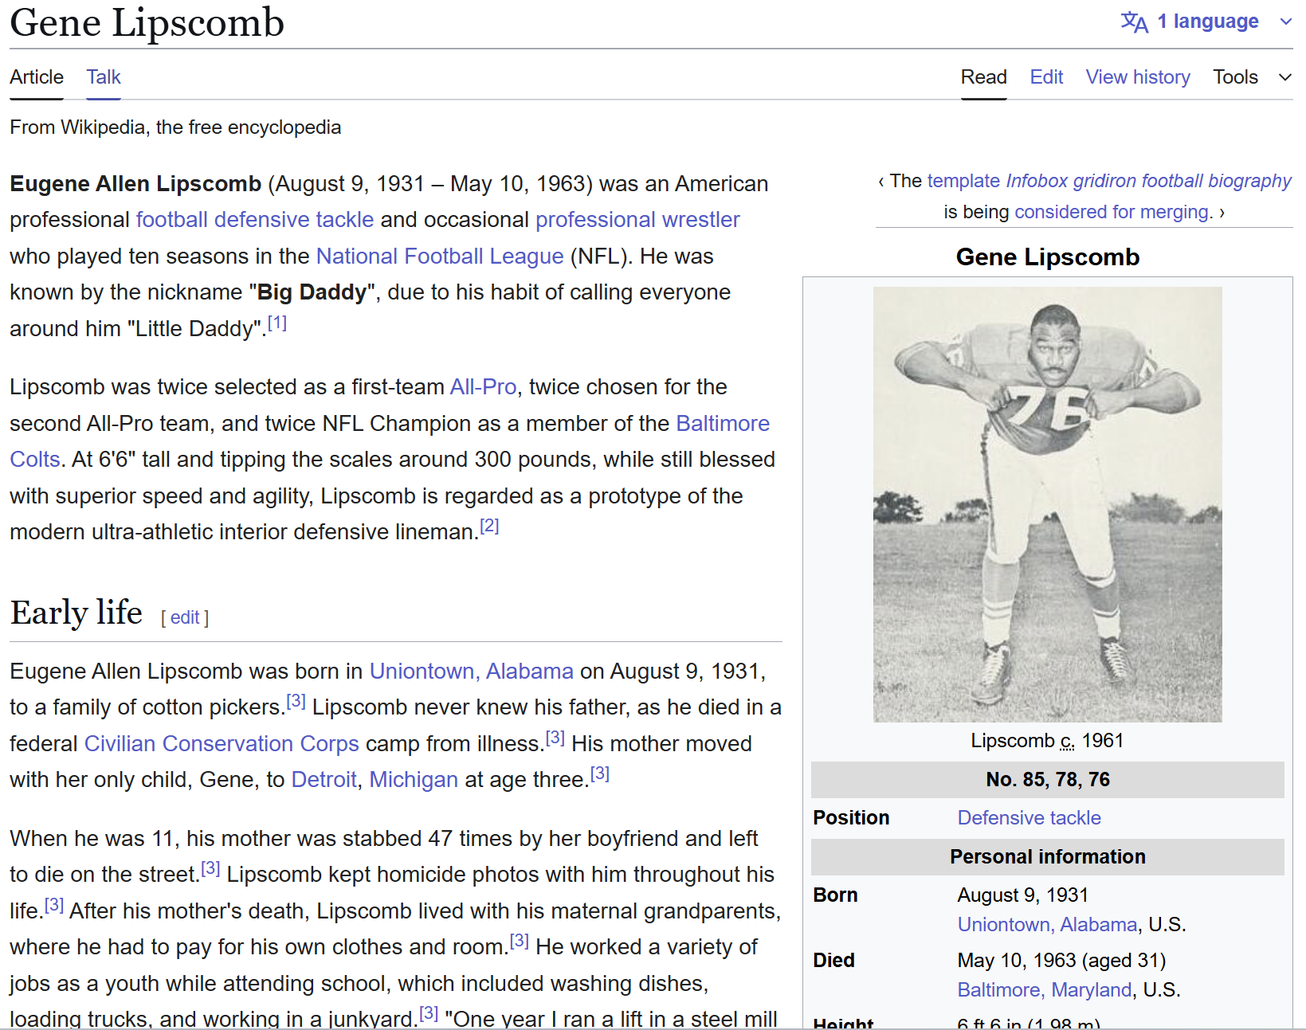This screenshot has height=1030, width=1306.
Task: Click citation reference number 1
Action: point(277,323)
